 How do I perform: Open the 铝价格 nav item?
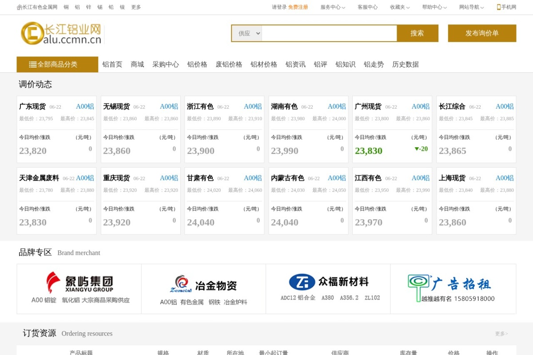pyautogui.click(x=197, y=64)
